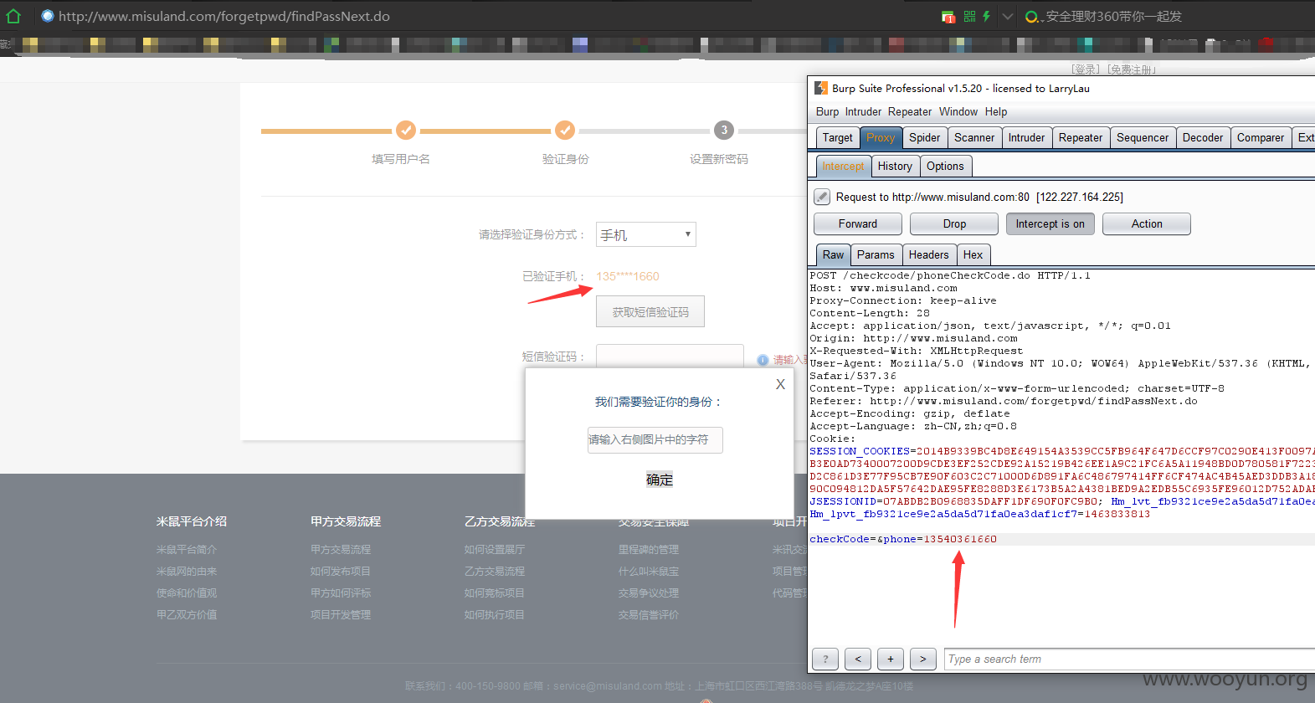This screenshot has height=703, width=1315.
Task: Toggle the 'Intercept is on' button
Action: [1050, 223]
